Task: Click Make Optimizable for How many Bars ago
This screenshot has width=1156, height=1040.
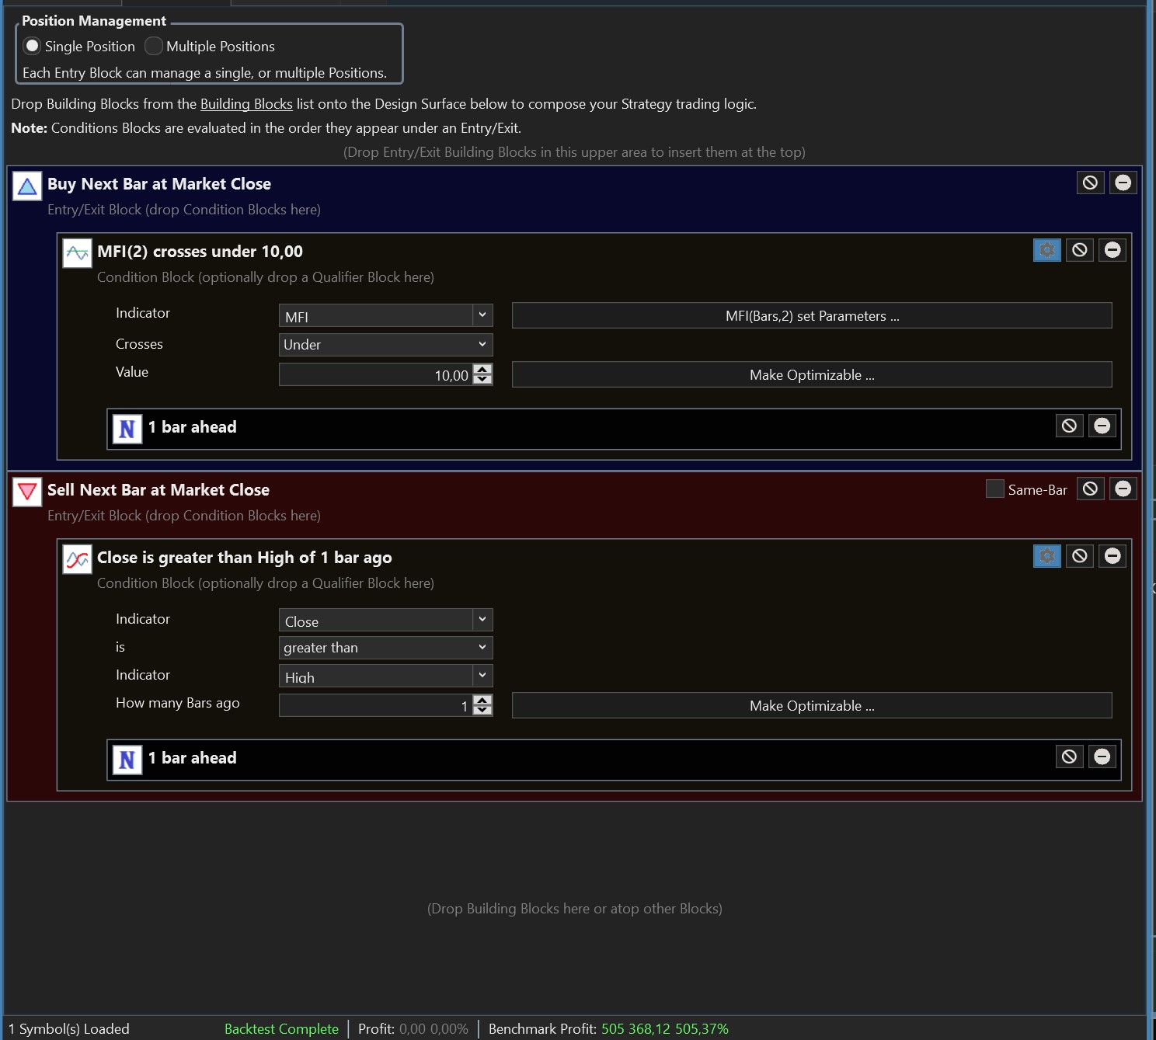Action: point(812,706)
